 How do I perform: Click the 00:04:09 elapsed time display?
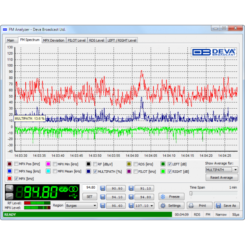click(x=182, y=214)
